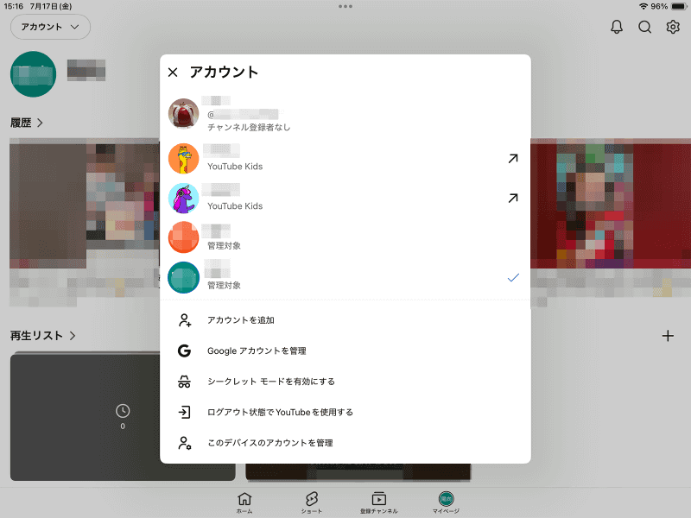Image resolution: width=691 pixels, height=518 pixels.
Task: Open Google アカウントを管理
Action: pyautogui.click(x=345, y=351)
